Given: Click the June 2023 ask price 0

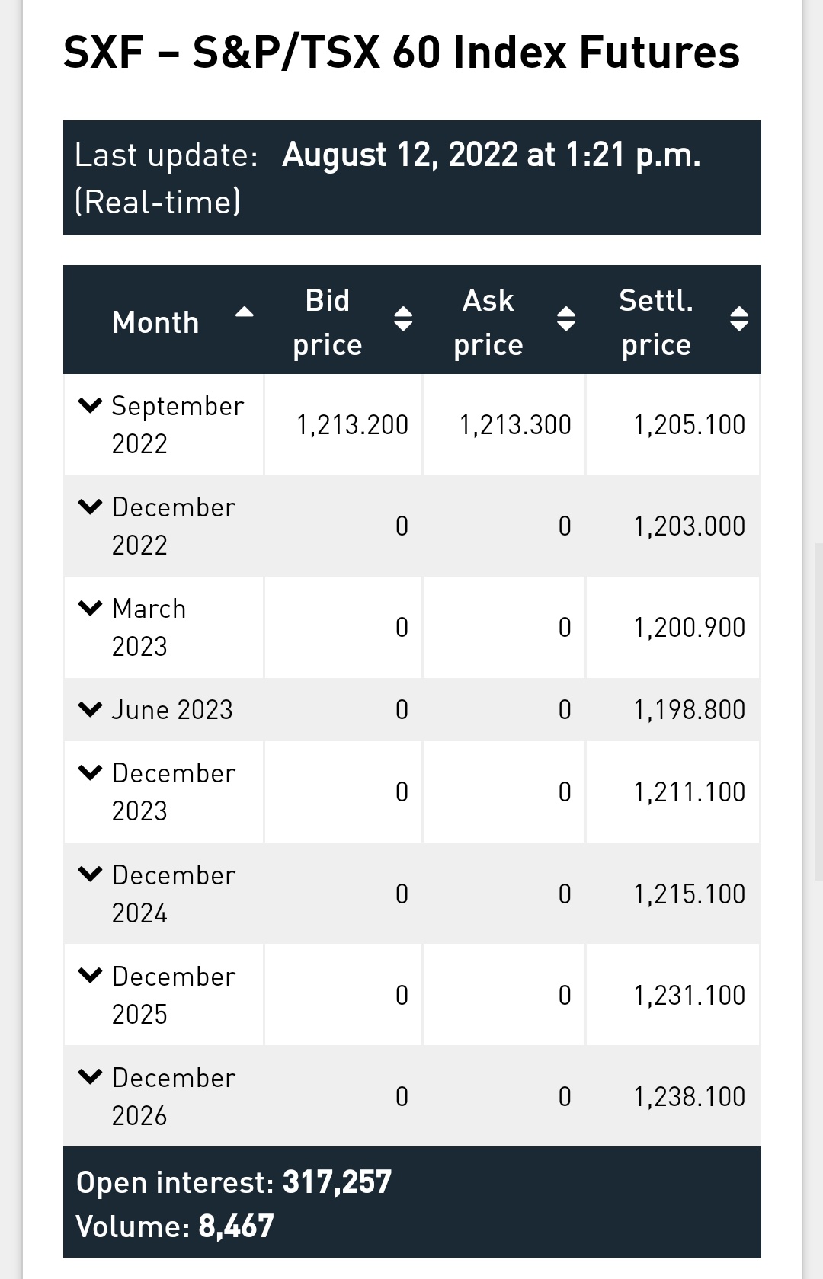Looking at the screenshot, I should pyautogui.click(x=565, y=710).
